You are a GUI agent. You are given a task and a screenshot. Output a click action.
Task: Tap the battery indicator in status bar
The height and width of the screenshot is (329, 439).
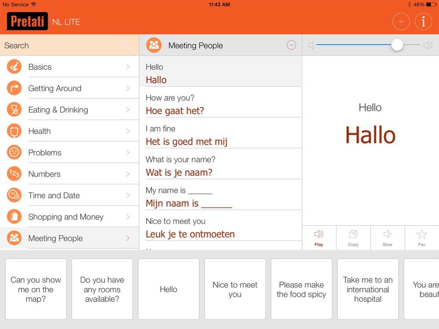pyautogui.click(x=431, y=4)
